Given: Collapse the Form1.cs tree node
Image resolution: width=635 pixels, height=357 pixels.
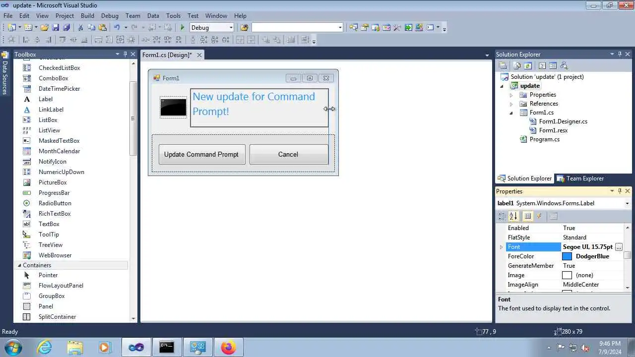Looking at the screenshot, I should pos(511,113).
